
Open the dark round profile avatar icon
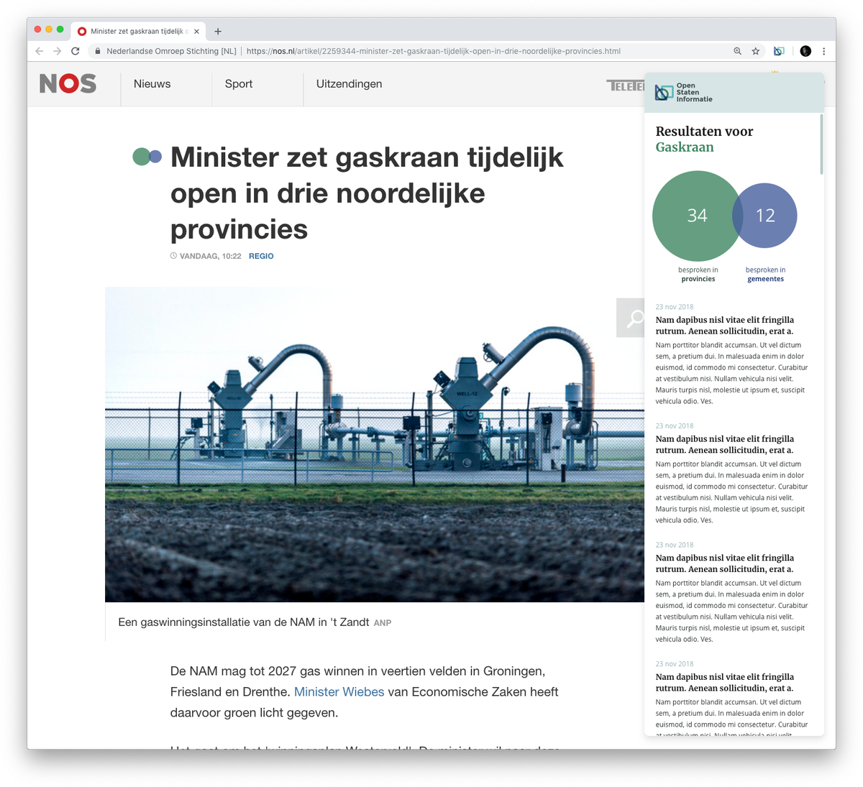[x=805, y=51]
